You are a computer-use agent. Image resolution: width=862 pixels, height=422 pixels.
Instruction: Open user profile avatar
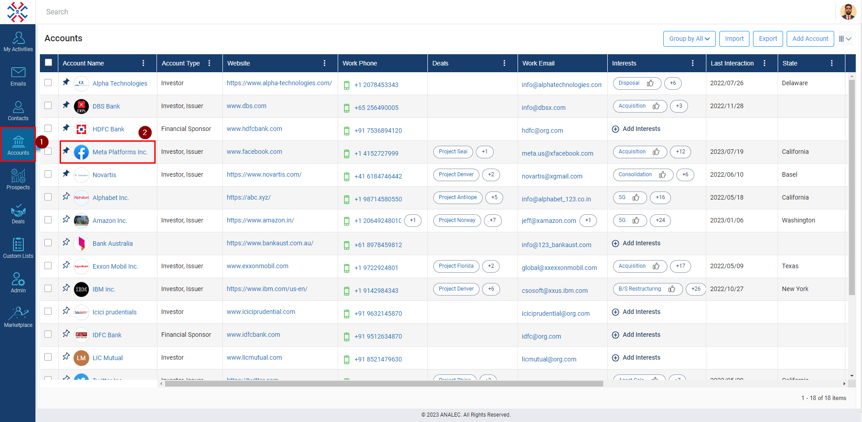(x=848, y=12)
